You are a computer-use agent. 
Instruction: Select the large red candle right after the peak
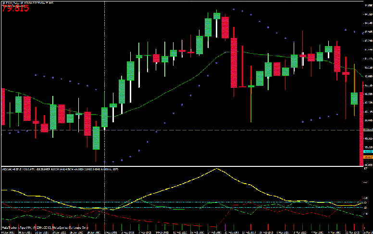(x=234, y=62)
